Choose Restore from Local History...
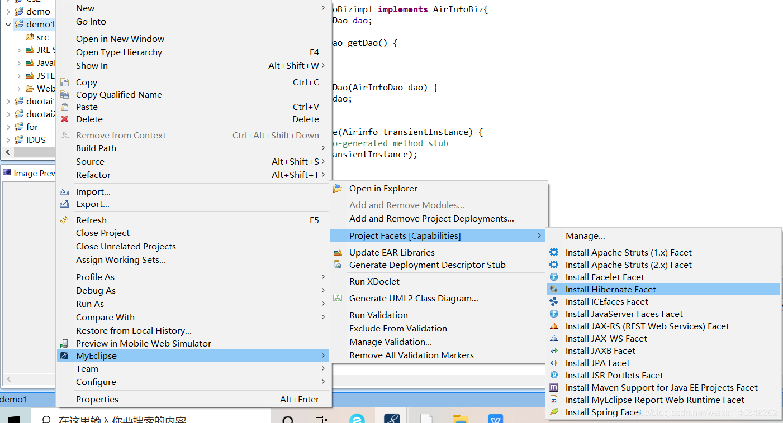The image size is (783, 423). coord(194,330)
